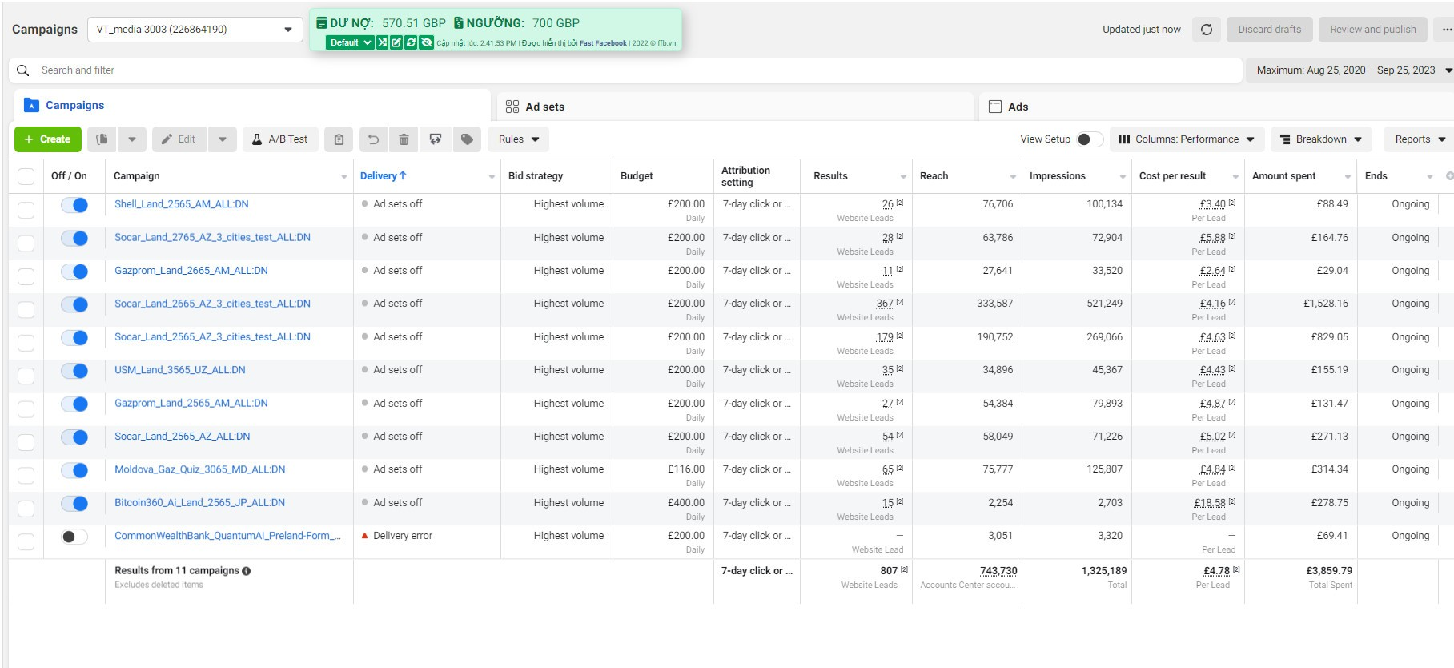Click the flask icon on A/B Test

point(257,139)
